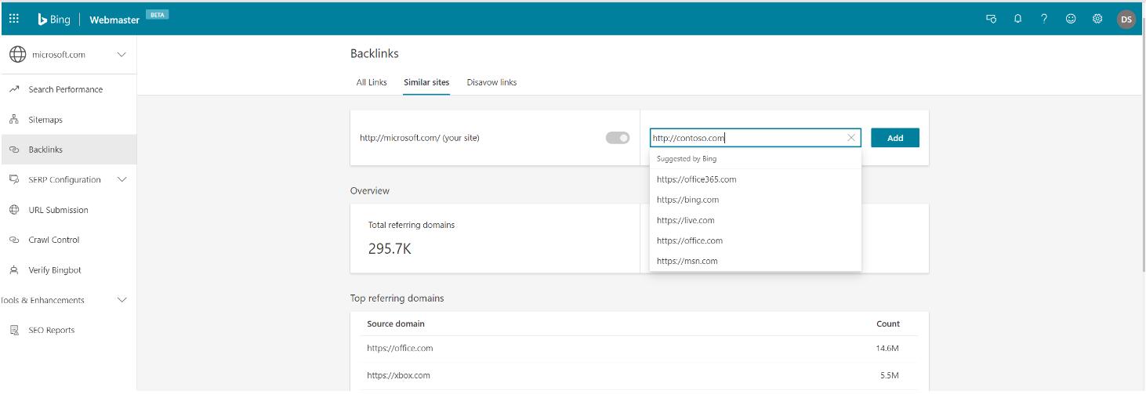Click the Crawl Control icon
This screenshot has height=394, width=1146.
point(13,240)
